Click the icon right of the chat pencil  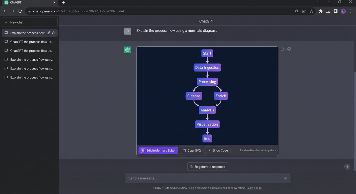54,33
